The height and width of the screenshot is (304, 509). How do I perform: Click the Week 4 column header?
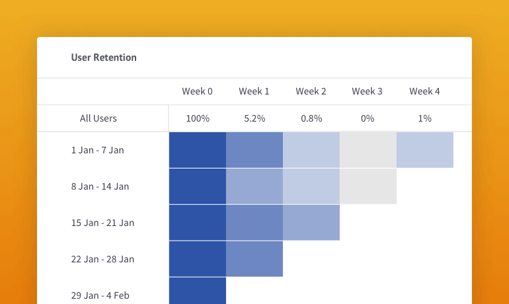pyautogui.click(x=424, y=91)
